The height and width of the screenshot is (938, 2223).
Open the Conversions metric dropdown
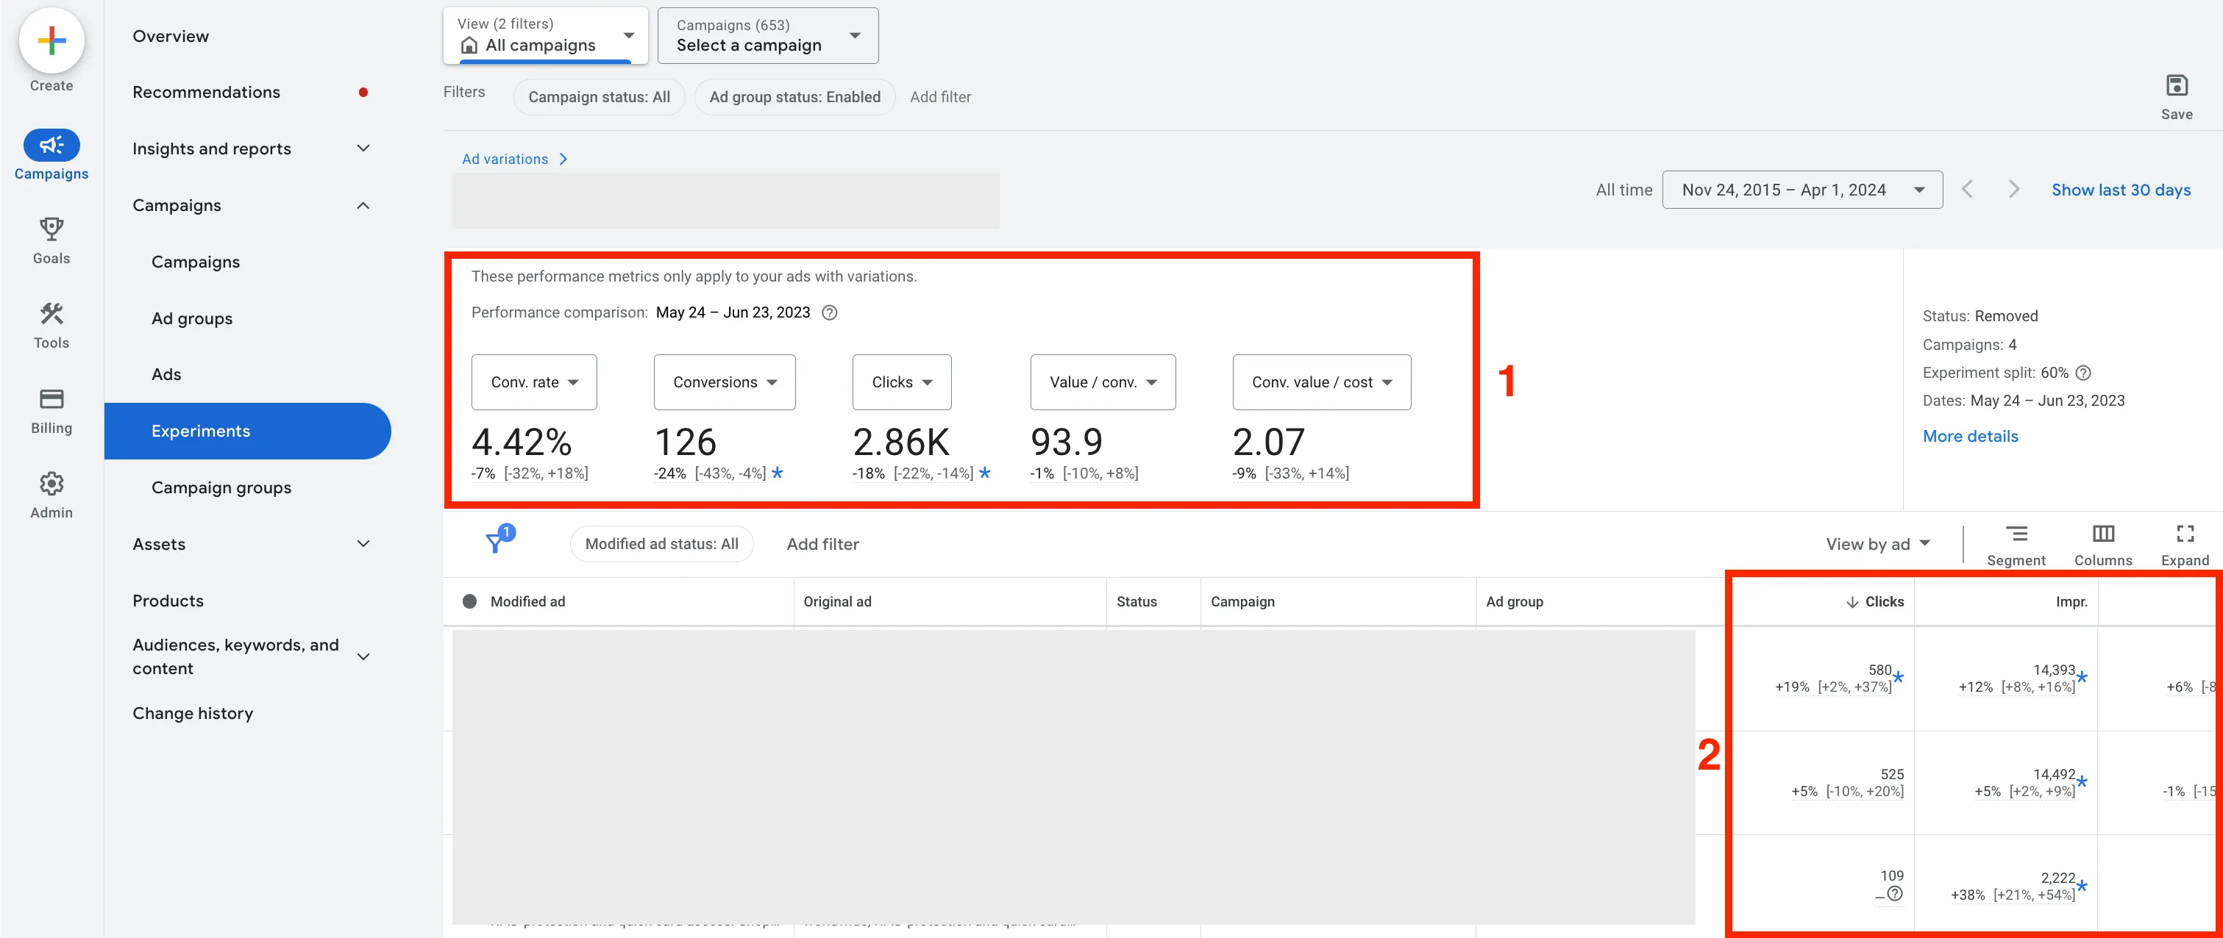[x=725, y=382]
